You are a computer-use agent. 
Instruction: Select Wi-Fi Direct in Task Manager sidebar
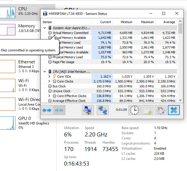[20, 104]
